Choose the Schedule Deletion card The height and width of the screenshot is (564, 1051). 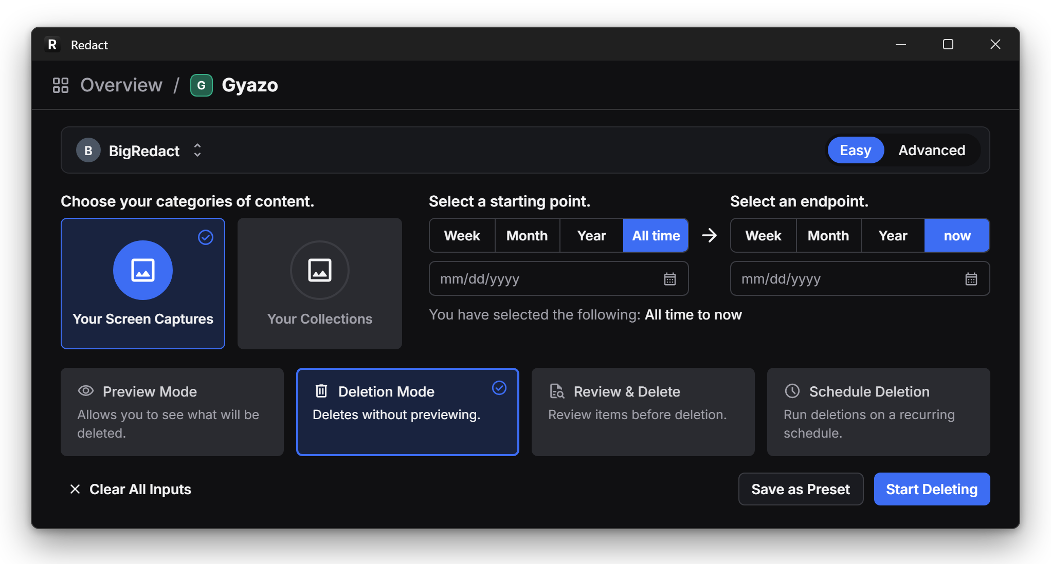[x=879, y=412]
